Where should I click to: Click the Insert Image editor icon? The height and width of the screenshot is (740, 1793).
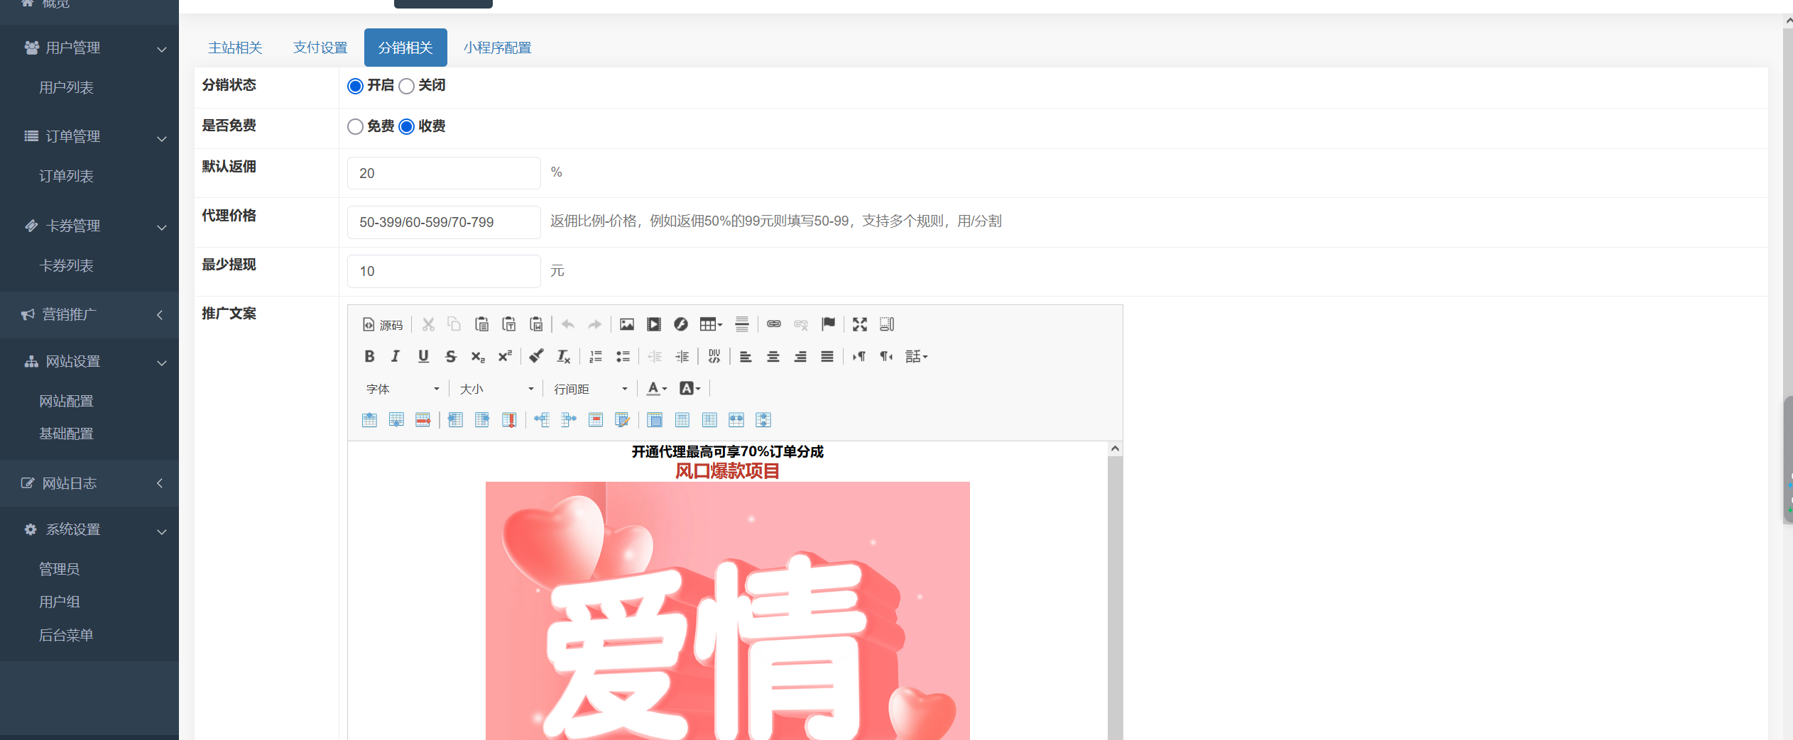click(626, 324)
